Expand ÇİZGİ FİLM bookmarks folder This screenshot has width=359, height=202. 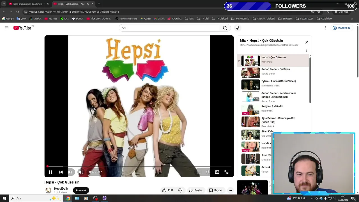(324, 19)
